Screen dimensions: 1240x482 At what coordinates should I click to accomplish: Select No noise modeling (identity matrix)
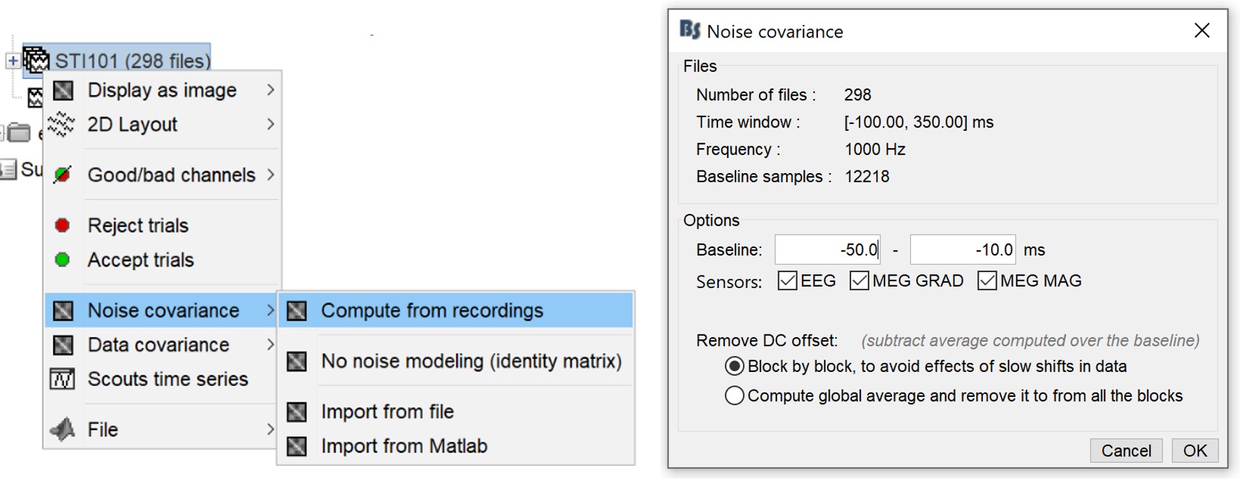pyautogui.click(x=471, y=361)
